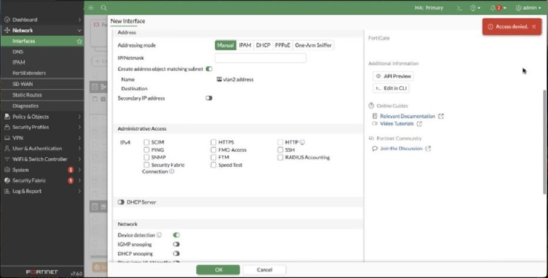Select DHCP addressing mode

tap(263, 45)
